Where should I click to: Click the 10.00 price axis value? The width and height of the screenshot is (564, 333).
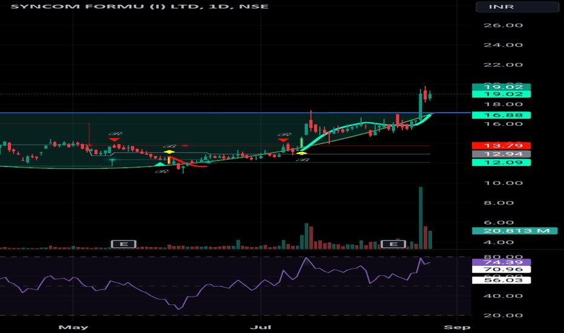click(x=503, y=183)
